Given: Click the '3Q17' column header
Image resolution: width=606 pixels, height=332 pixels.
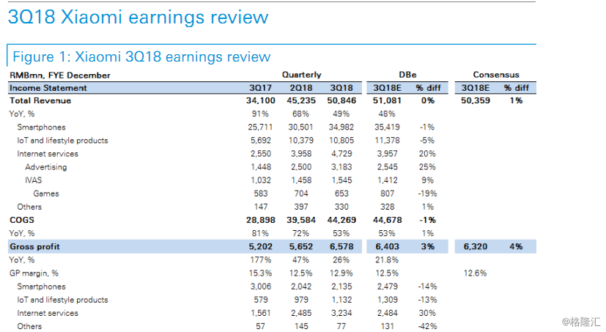Looking at the screenshot, I should [260, 88].
